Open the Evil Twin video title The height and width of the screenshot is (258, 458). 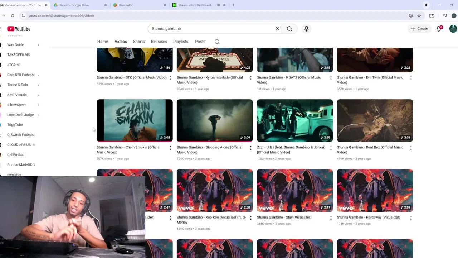click(x=370, y=80)
